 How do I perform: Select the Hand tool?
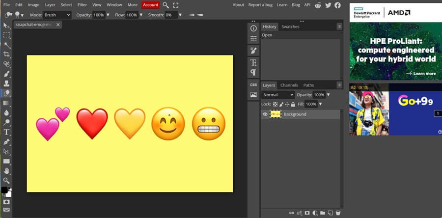pos(6,171)
